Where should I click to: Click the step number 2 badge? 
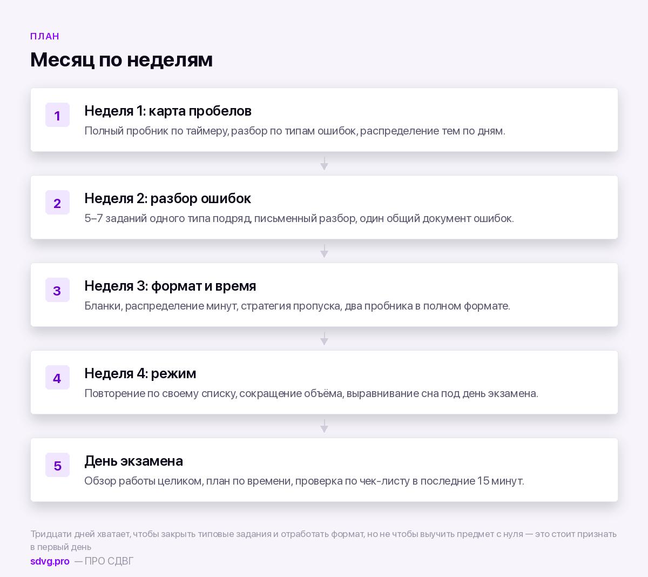click(57, 203)
